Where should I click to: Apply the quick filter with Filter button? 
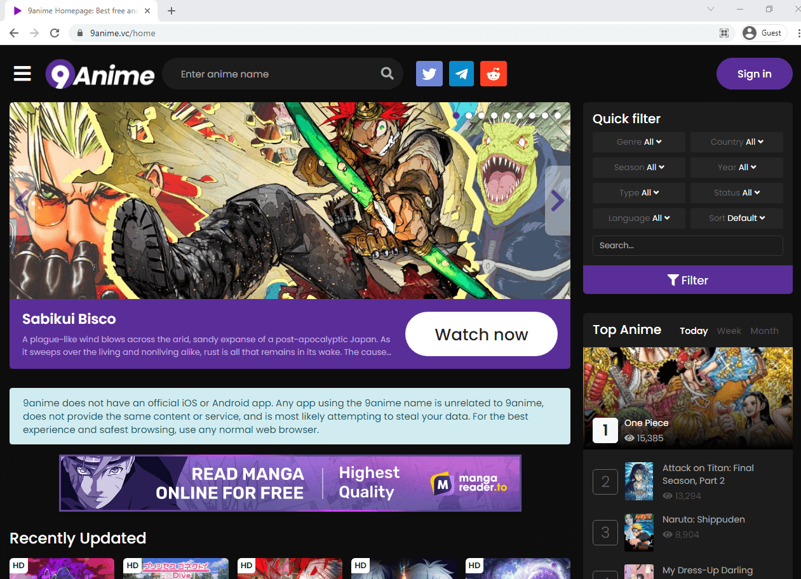pyautogui.click(x=688, y=280)
